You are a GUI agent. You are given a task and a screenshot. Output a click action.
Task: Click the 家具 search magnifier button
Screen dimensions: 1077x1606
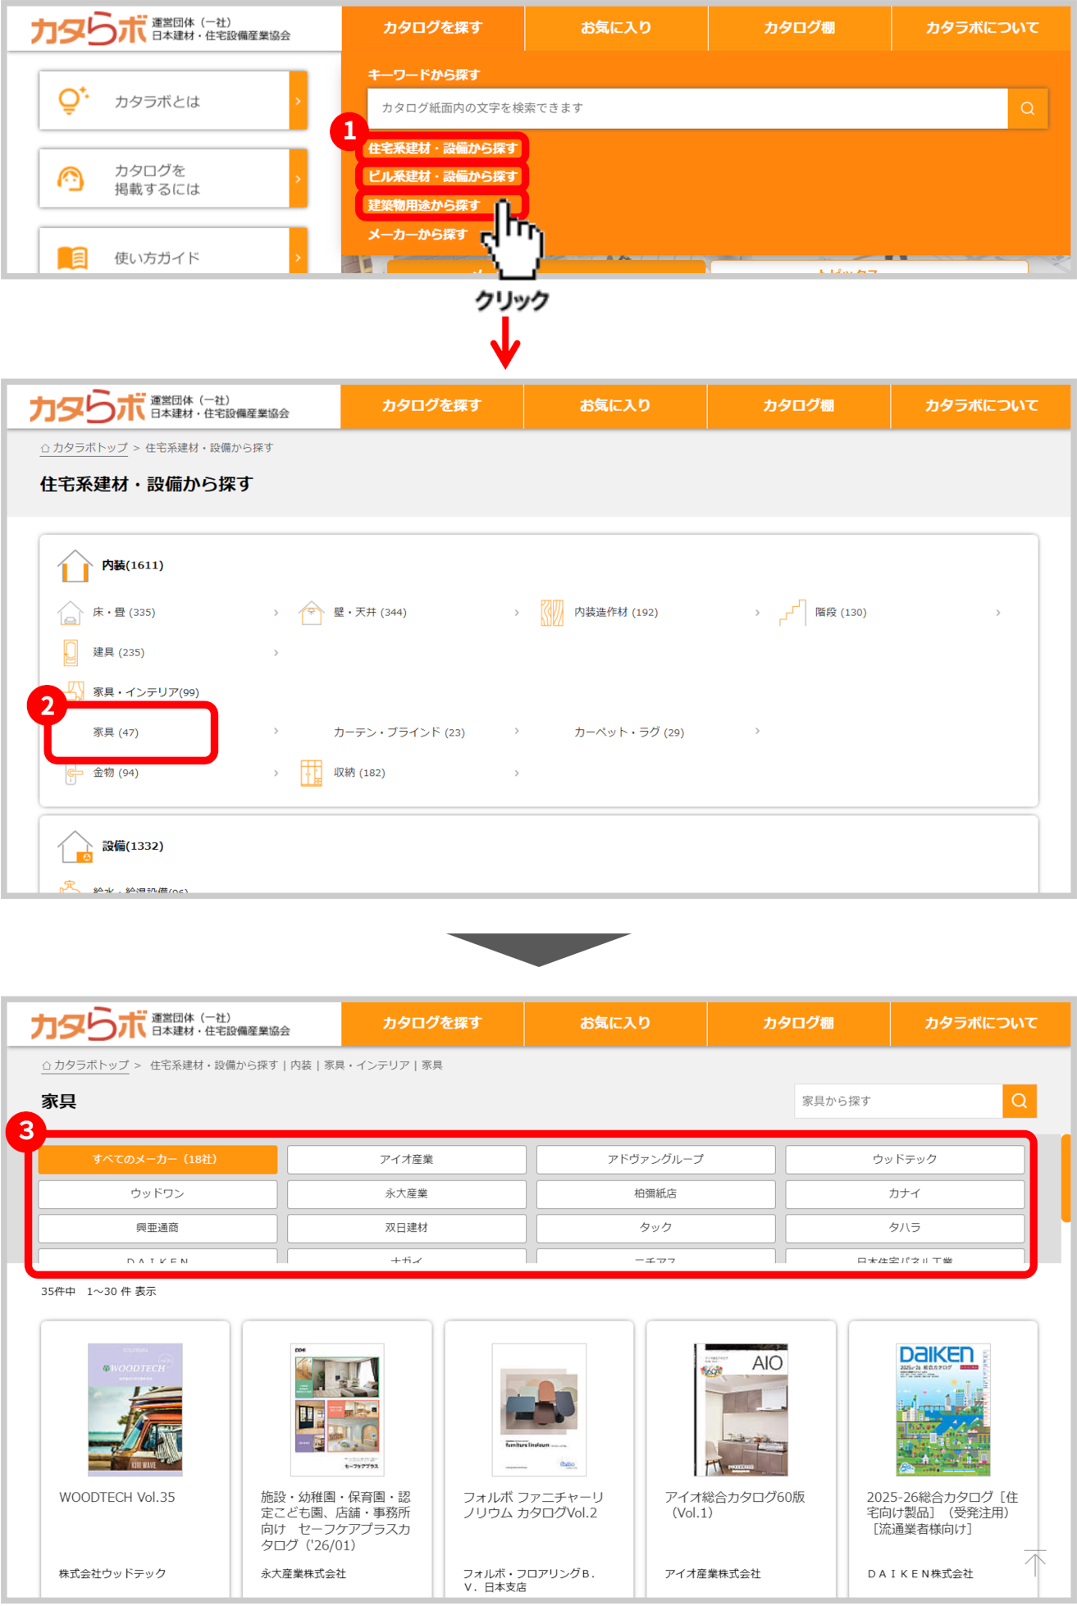tap(1019, 1101)
